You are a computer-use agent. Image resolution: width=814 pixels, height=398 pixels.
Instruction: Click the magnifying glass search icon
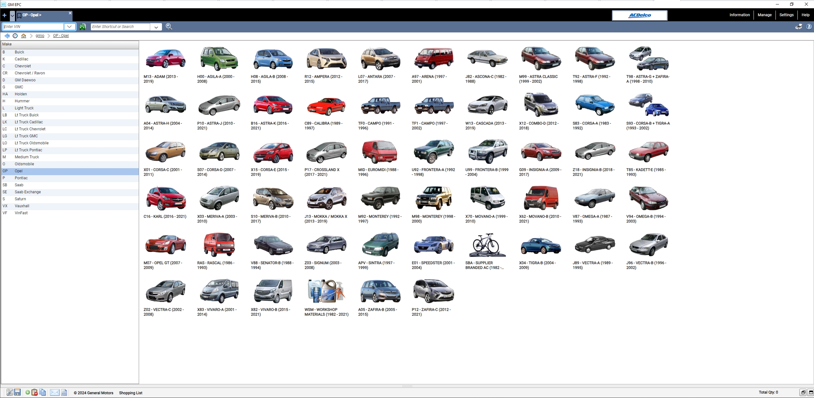pos(169,27)
